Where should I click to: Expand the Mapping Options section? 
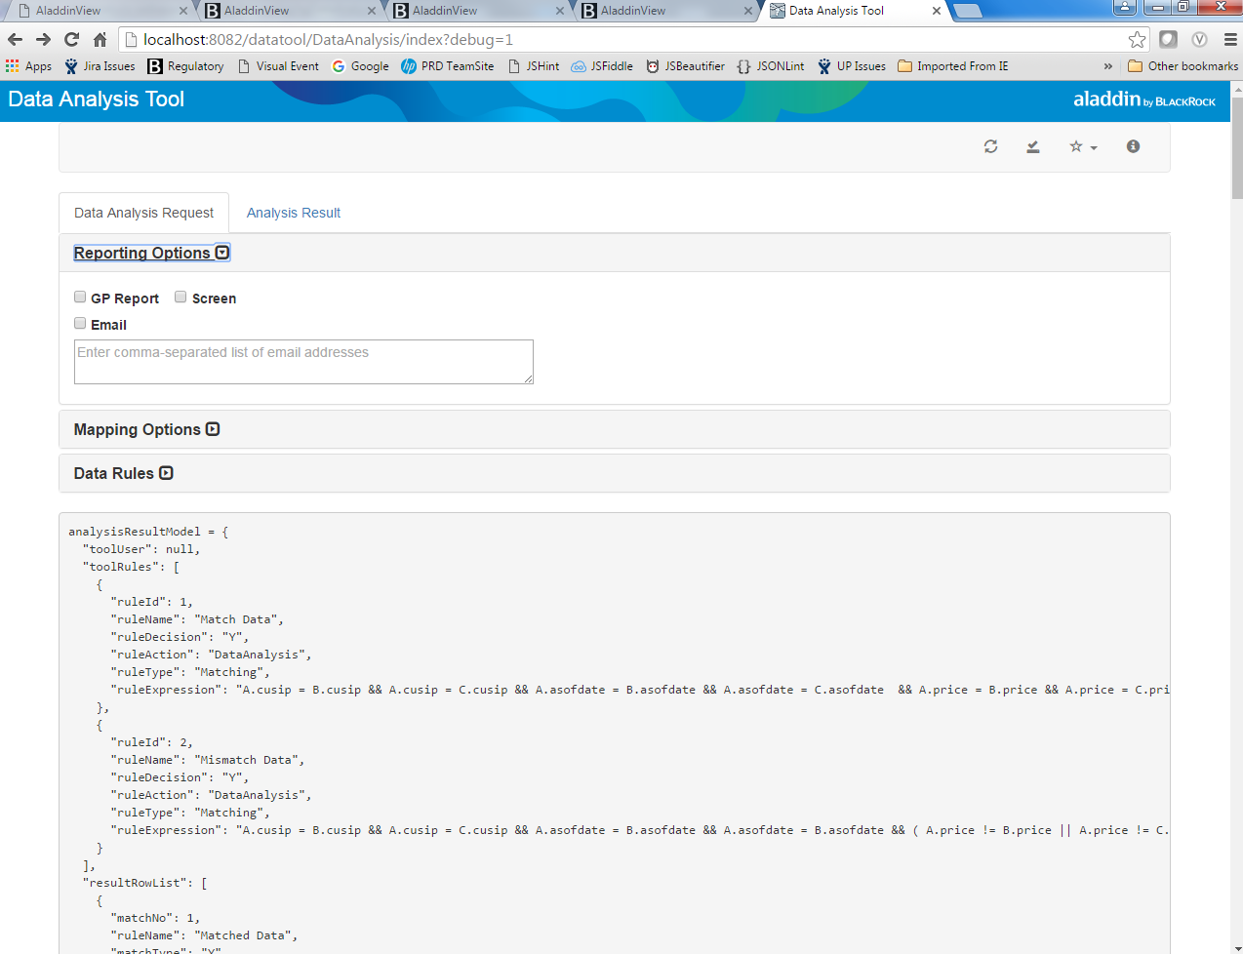[x=146, y=429]
